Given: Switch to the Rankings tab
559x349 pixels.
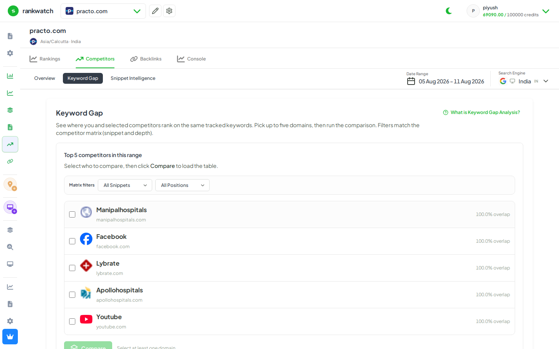Looking at the screenshot, I should 45,59.
